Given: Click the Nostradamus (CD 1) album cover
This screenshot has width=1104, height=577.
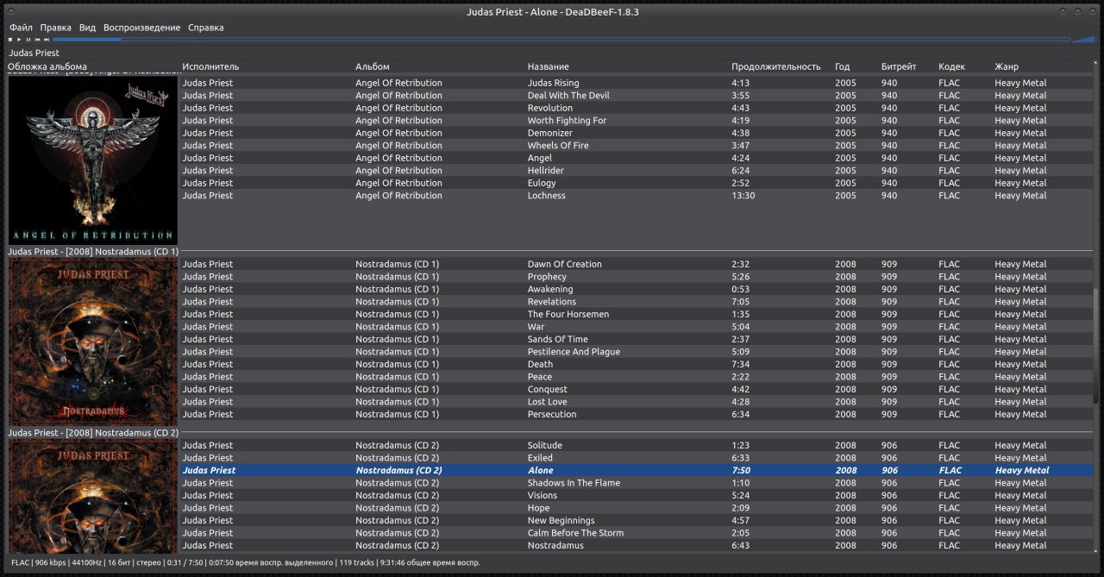Looking at the screenshot, I should 92,341.
